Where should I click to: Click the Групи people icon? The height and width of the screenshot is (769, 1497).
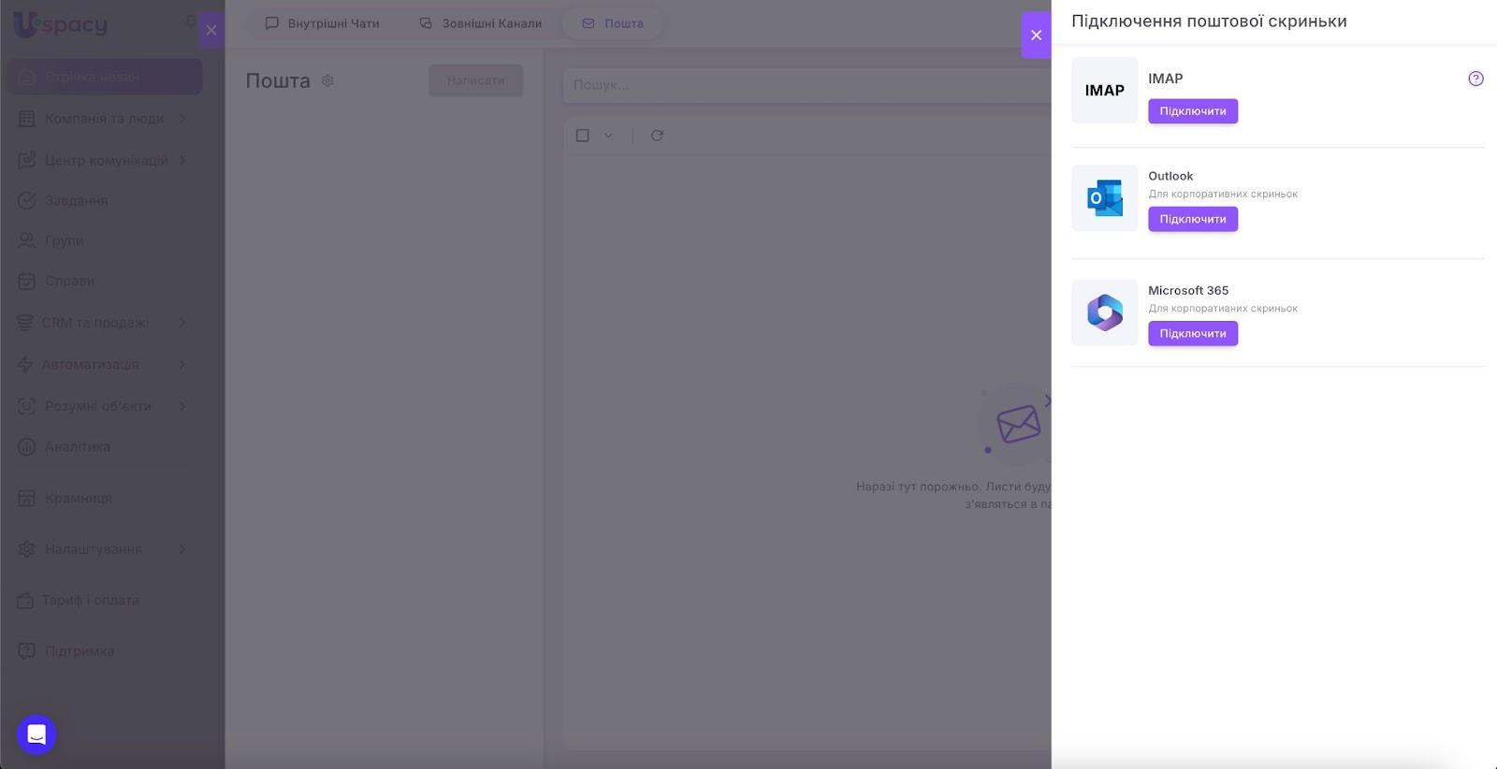click(x=27, y=240)
